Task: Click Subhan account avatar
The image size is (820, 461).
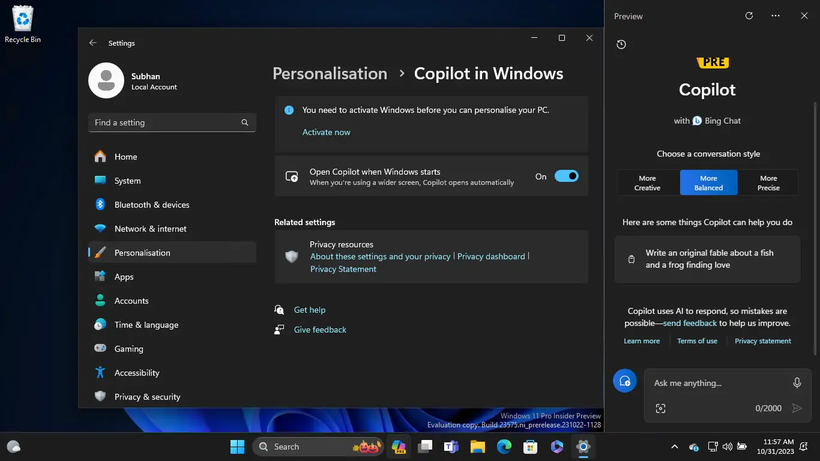Action: click(106, 80)
